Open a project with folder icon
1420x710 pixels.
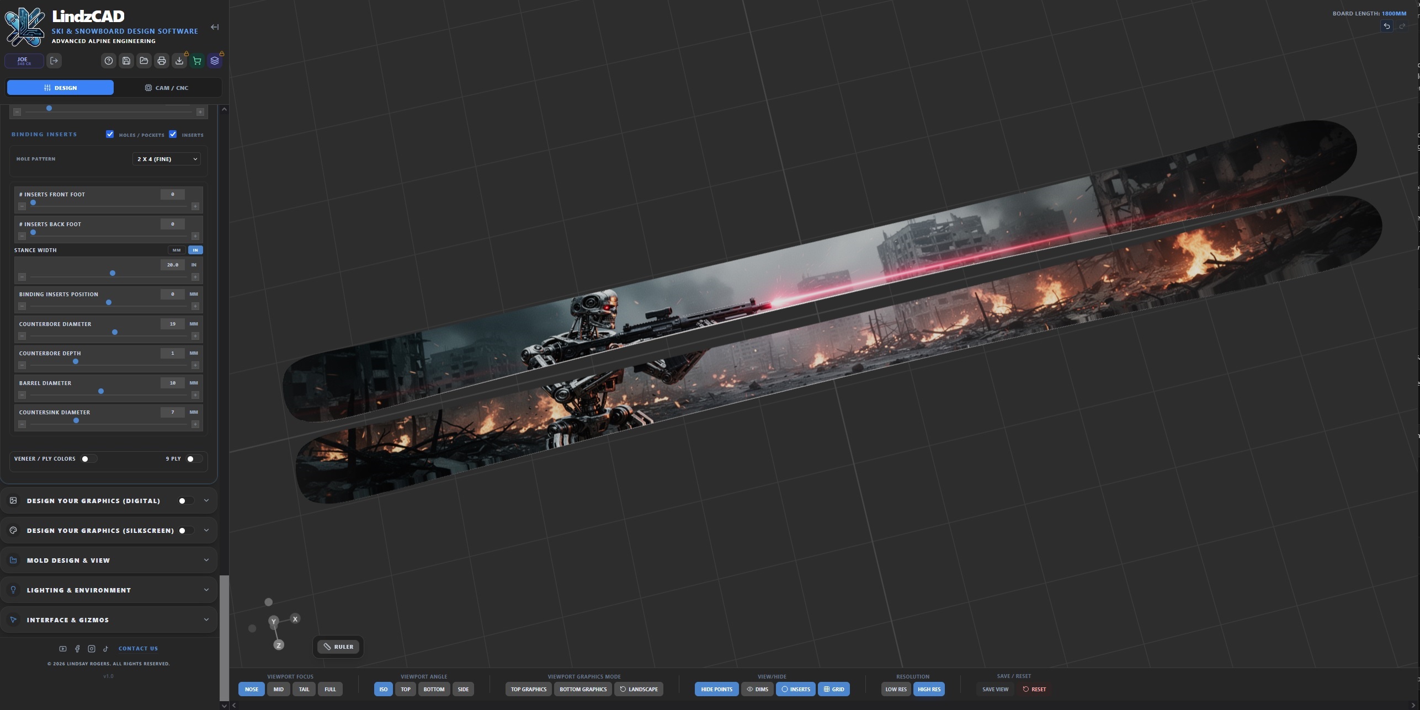point(144,61)
